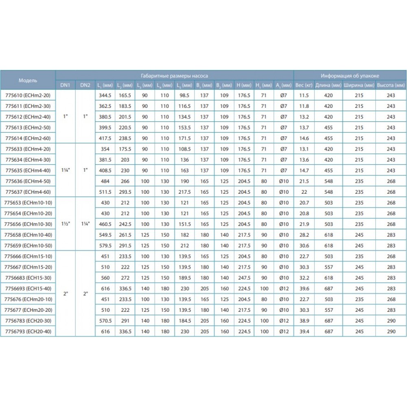Viewport: 407px width, 407px height.
Task: Select model 775666 (ECHm15-10)
Action: pos(28,256)
